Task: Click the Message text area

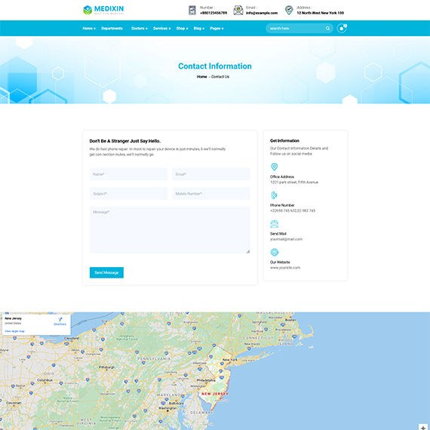Action: (x=170, y=230)
